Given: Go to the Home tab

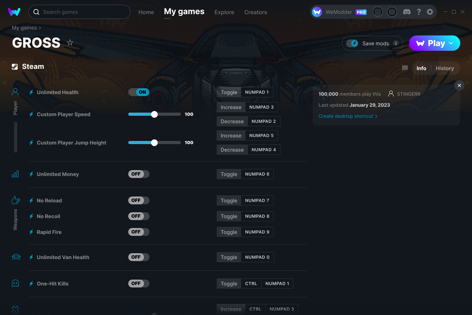Looking at the screenshot, I should (146, 12).
